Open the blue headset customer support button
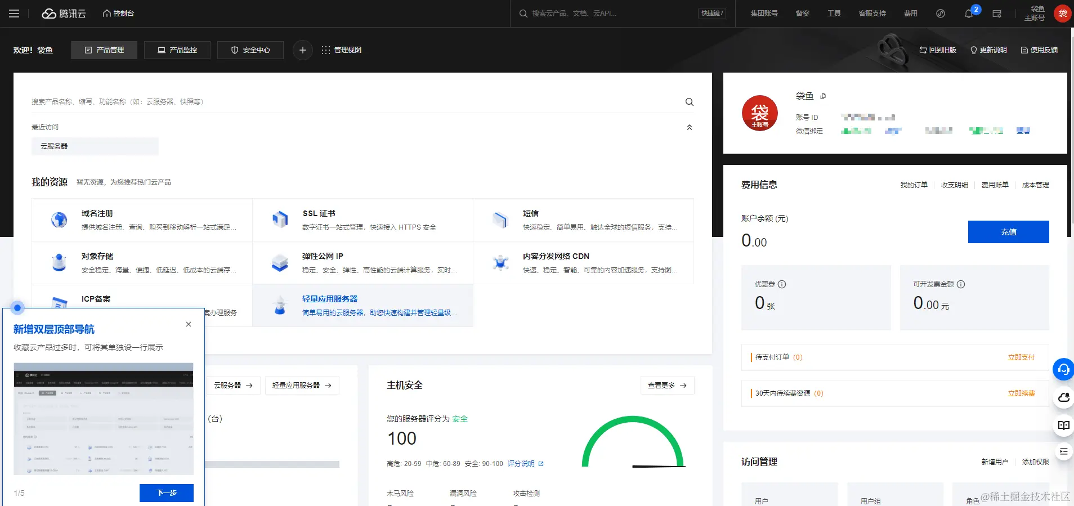 pyautogui.click(x=1063, y=369)
